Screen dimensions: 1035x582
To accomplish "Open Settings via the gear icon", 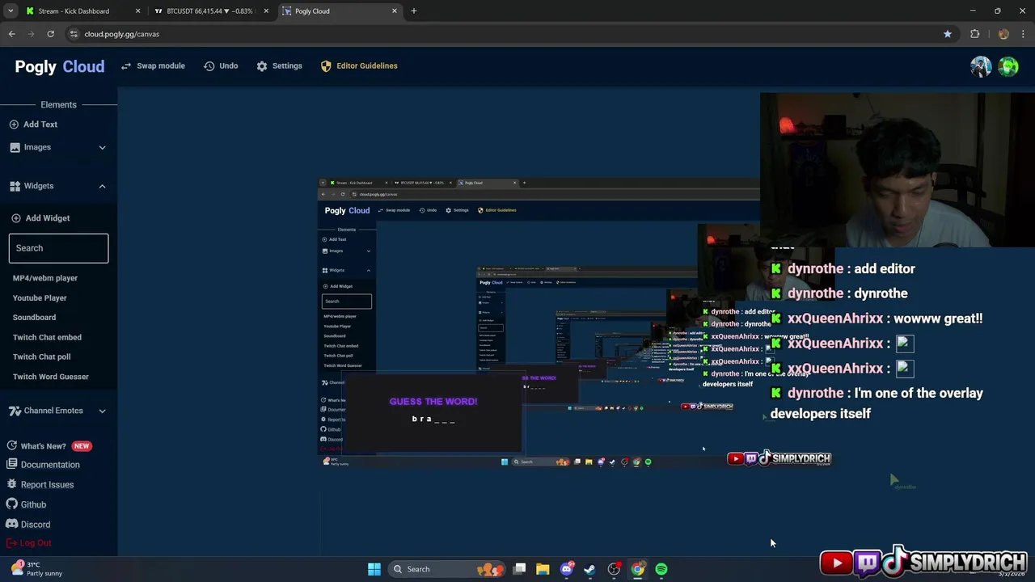I will point(262,65).
